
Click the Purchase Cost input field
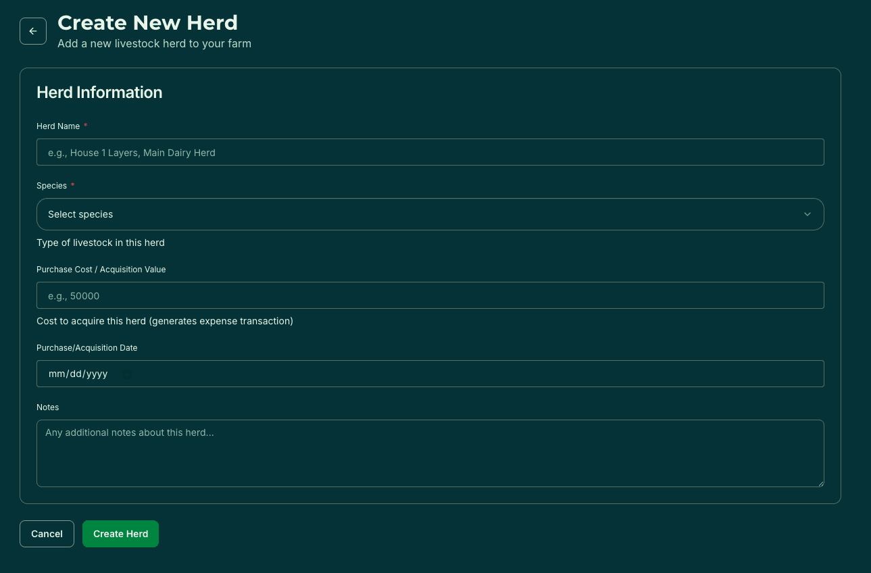(430, 295)
